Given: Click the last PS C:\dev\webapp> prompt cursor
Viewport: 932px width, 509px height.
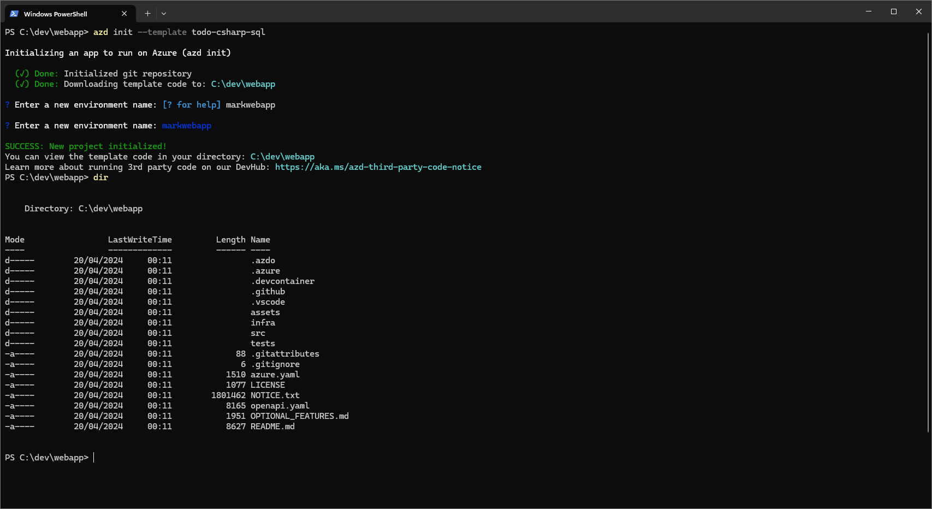Looking at the screenshot, I should click(94, 458).
